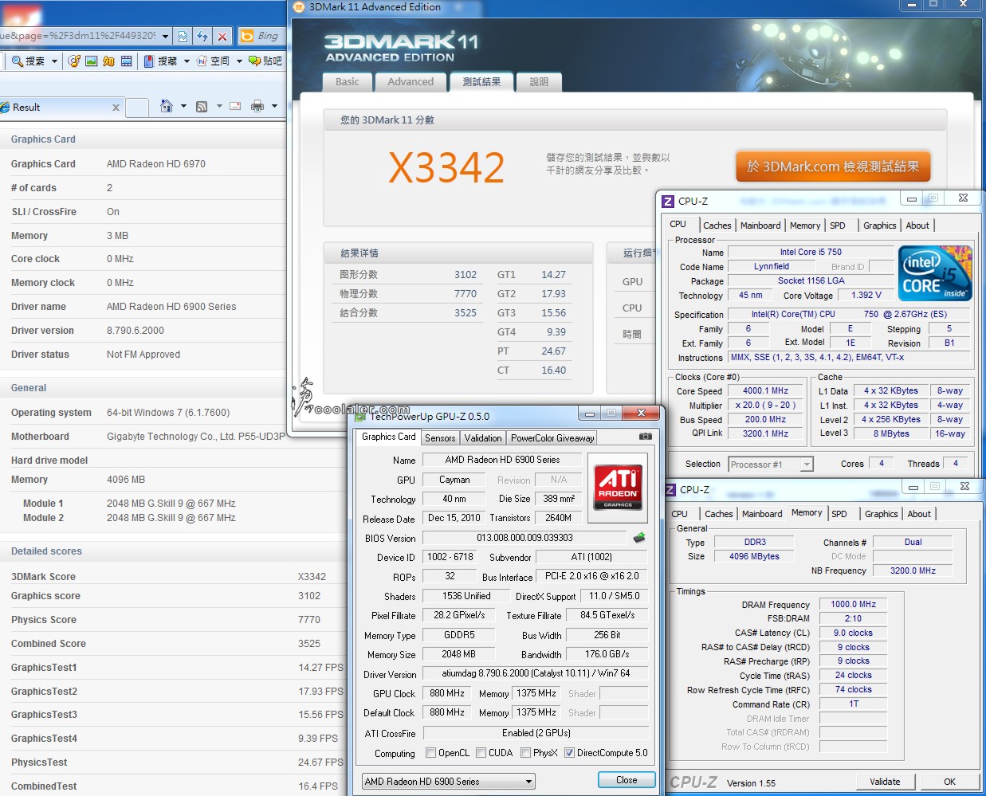Switch to the Basic tab in 3DMark

click(x=348, y=82)
